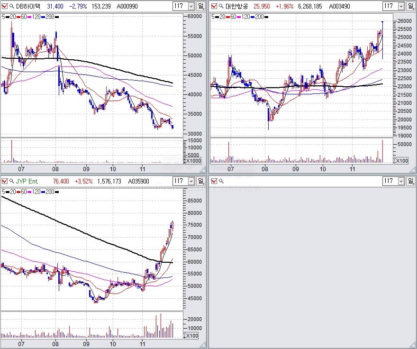Open the 일 period menu for JYP Ent.
The height and width of the screenshot is (349, 417).
pyautogui.click(x=201, y=181)
